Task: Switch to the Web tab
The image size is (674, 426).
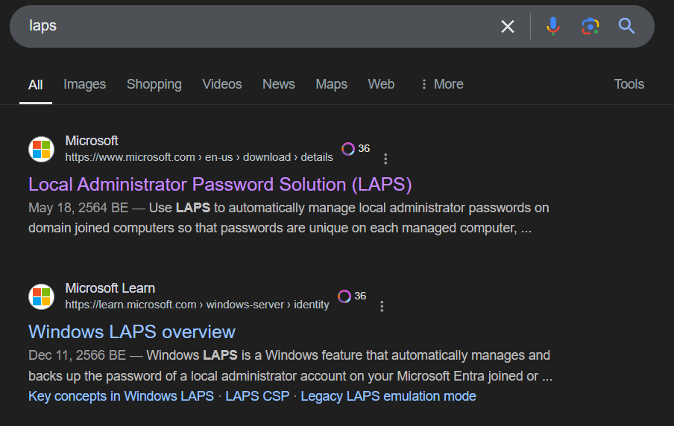Action: click(x=381, y=84)
